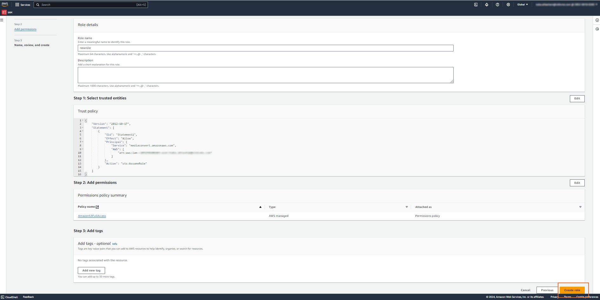Click the IAM service icon
600x300 pixels.
point(4,12)
